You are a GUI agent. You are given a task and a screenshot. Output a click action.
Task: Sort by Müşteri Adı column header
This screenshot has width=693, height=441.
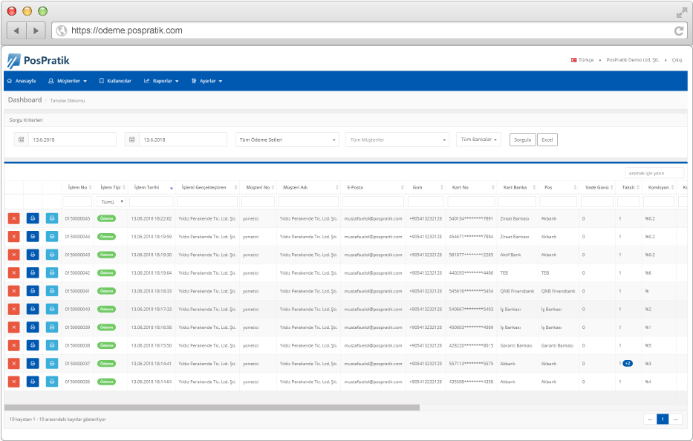coord(308,187)
